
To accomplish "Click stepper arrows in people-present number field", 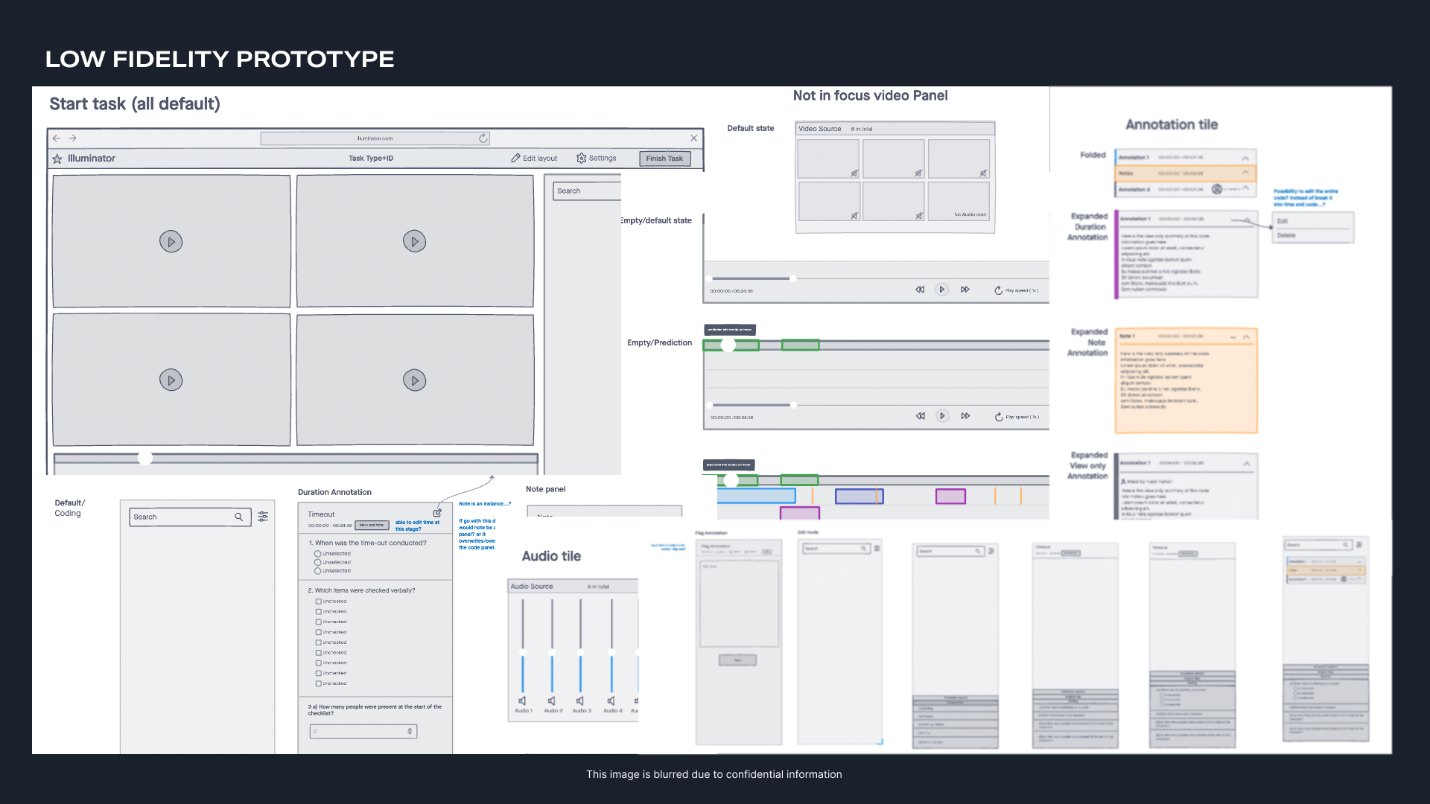I will click(x=410, y=731).
